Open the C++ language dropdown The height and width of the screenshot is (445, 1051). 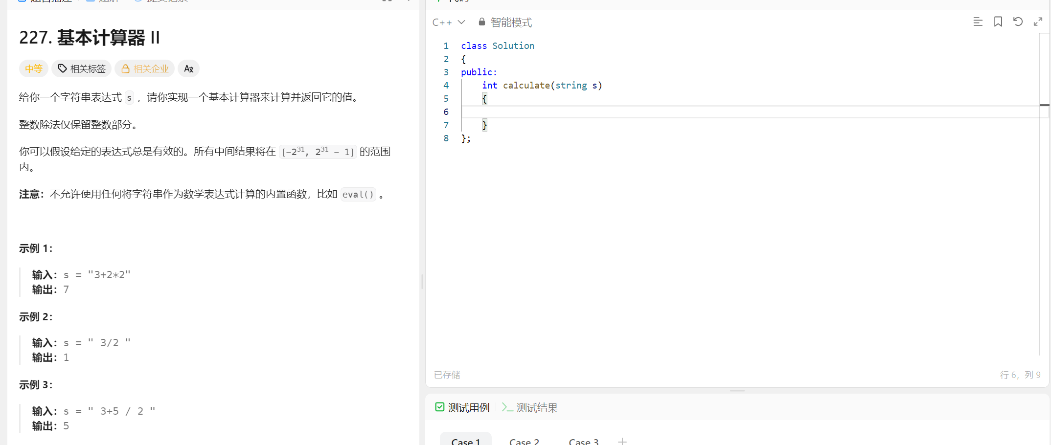pyautogui.click(x=449, y=22)
